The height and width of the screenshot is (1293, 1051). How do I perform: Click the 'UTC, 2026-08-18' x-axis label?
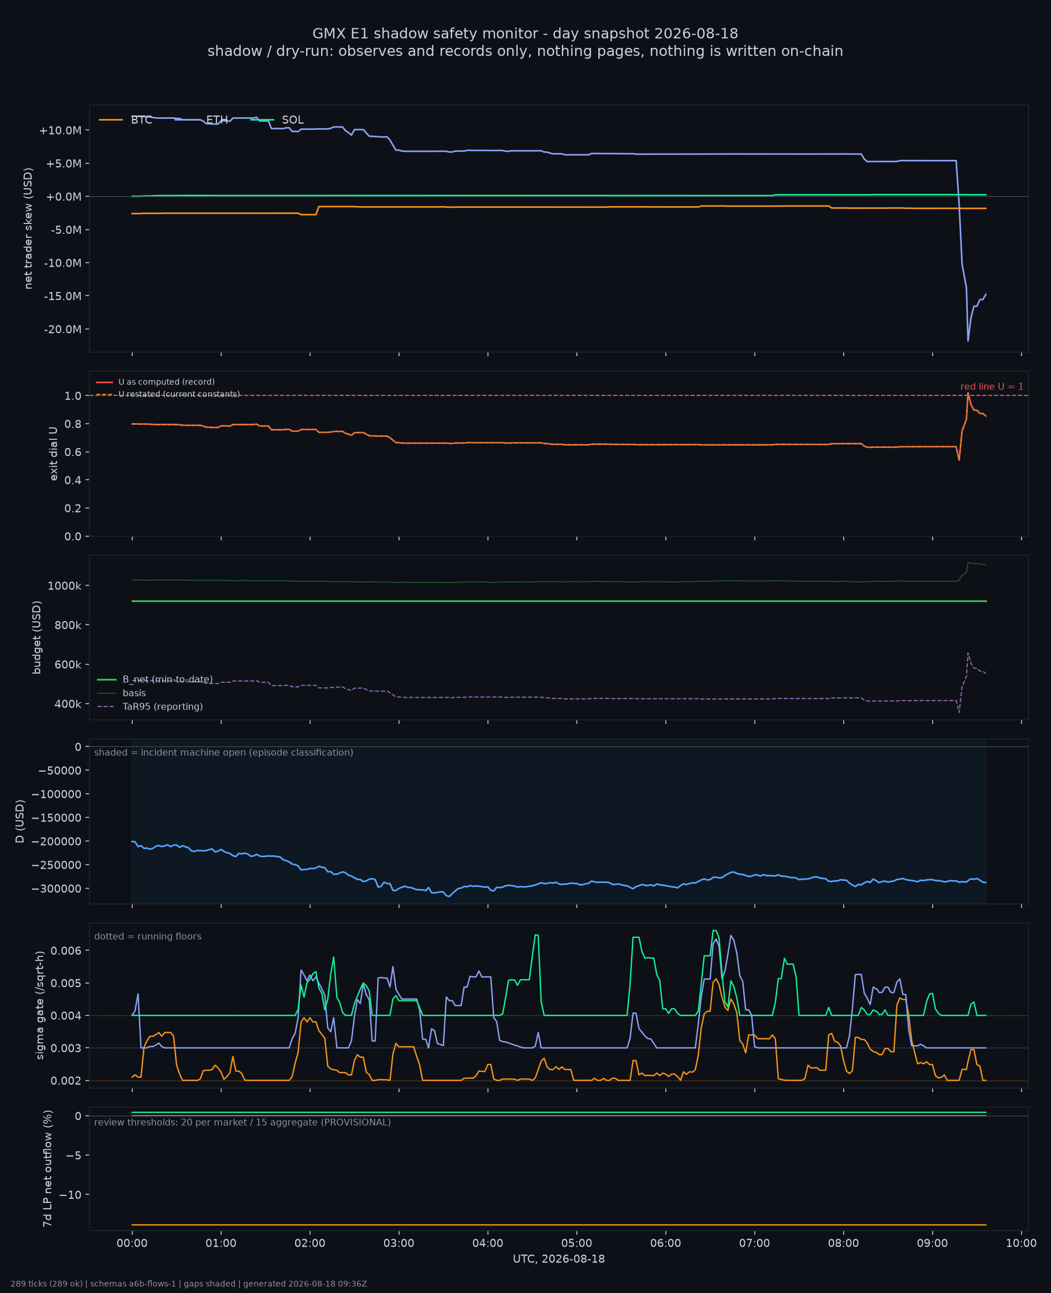[x=559, y=1258]
